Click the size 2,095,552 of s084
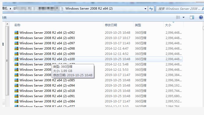The image size is (204, 115). [174, 101]
